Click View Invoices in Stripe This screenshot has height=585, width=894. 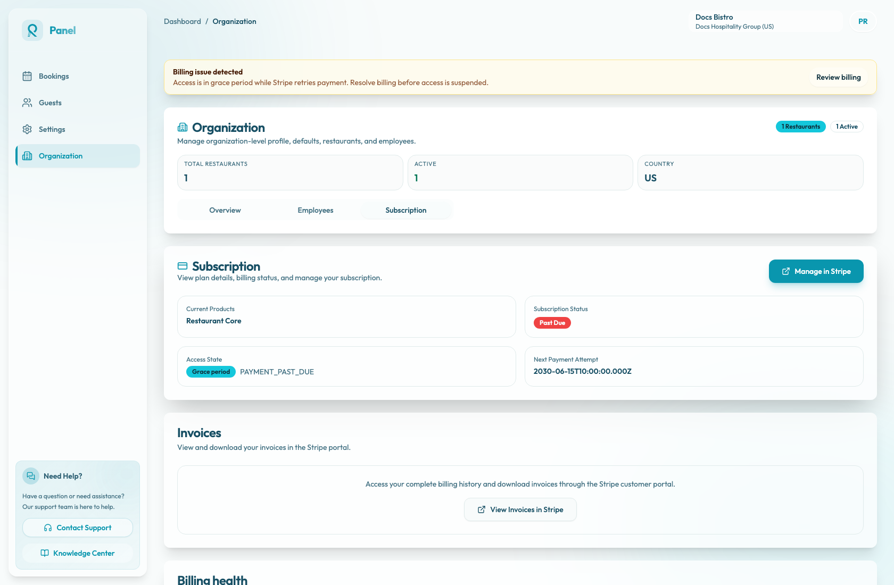520,509
